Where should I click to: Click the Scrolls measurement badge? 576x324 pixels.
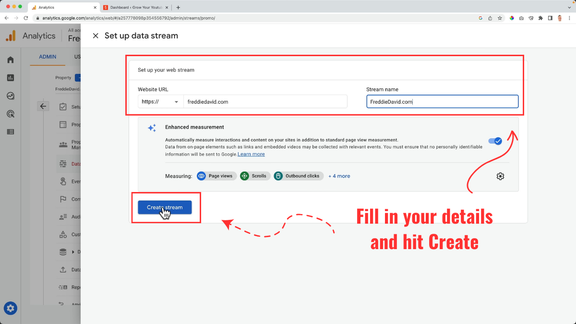pyautogui.click(x=255, y=176)
